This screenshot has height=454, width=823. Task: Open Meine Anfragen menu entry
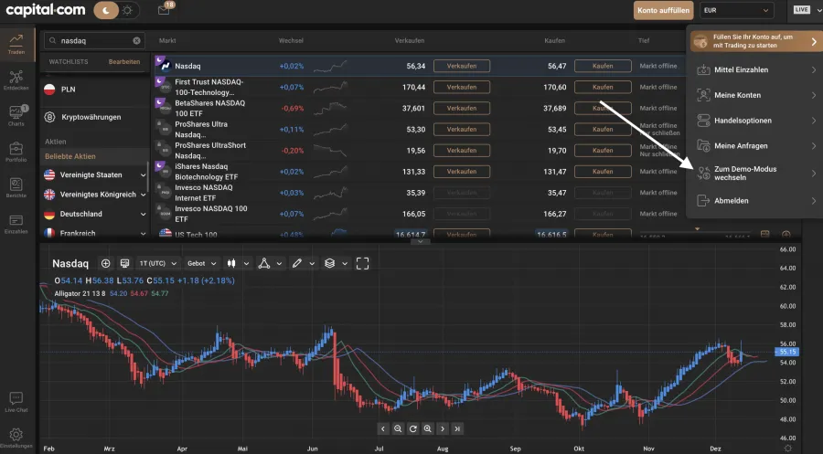pos(756,146)
